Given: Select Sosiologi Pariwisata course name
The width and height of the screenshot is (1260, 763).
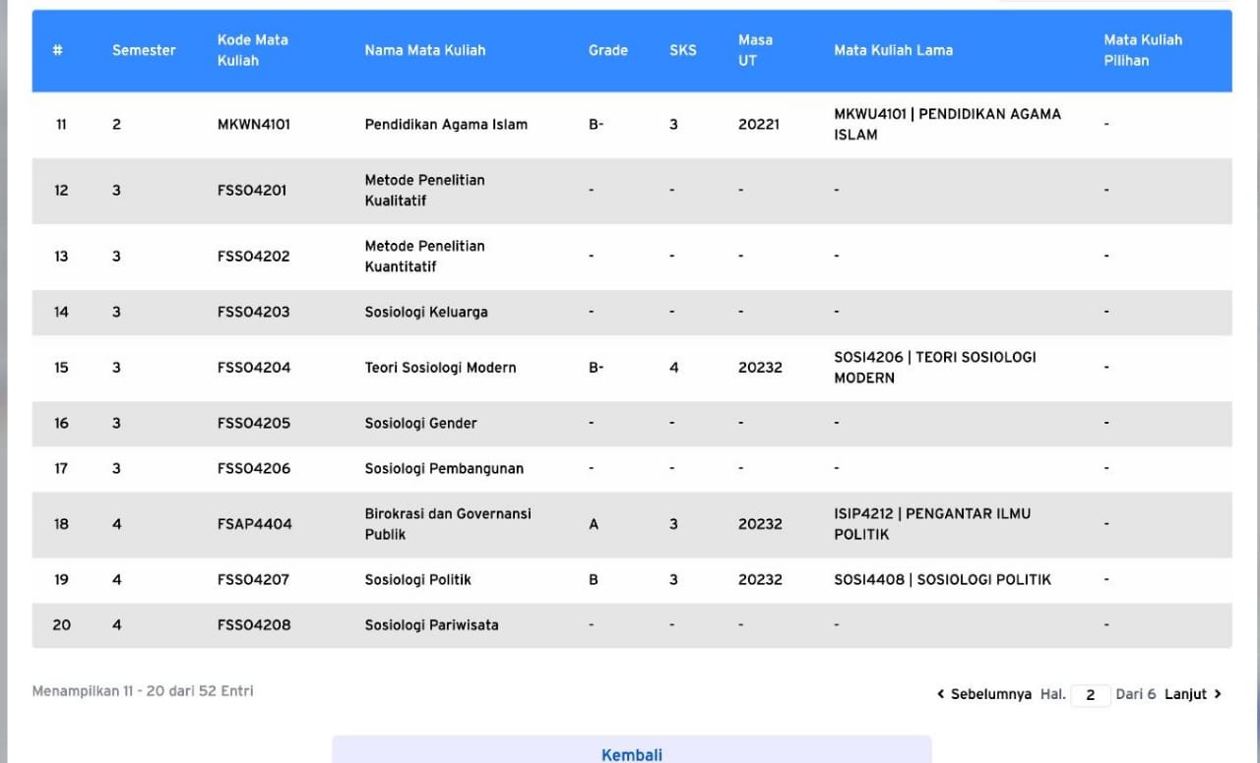Looking at the screenshot, I should click(x=432, y=625).
